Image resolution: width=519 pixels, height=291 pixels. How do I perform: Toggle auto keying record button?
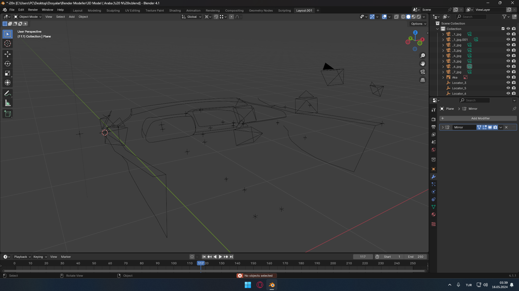tap(192, 257)
